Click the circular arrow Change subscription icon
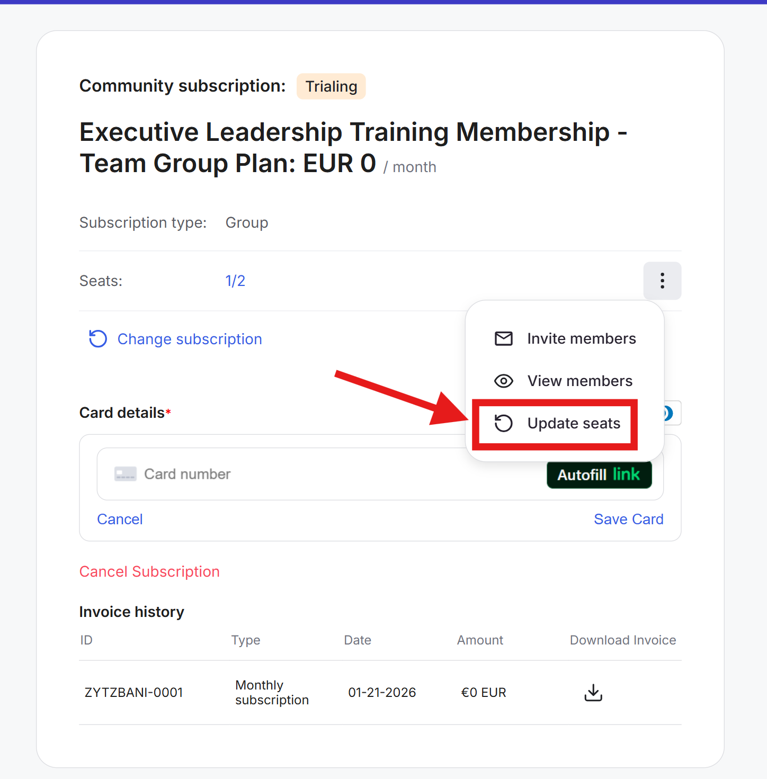 (98, 339)
